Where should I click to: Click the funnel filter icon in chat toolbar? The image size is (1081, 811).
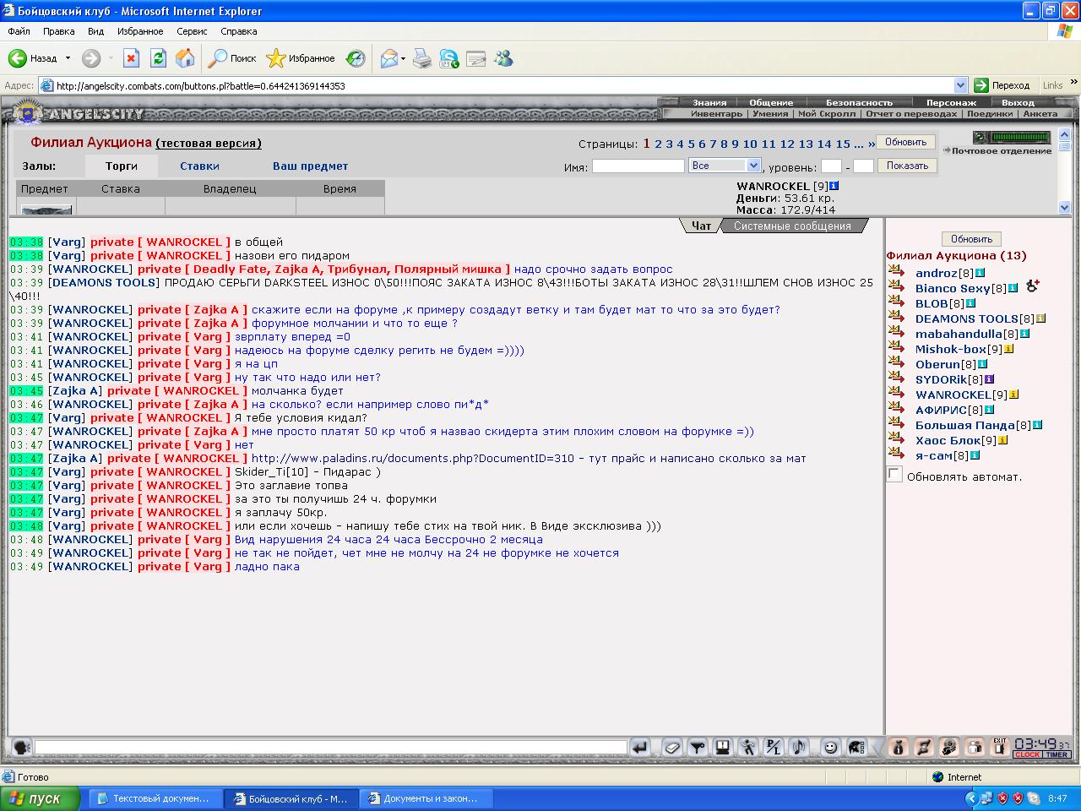(698, 747)
